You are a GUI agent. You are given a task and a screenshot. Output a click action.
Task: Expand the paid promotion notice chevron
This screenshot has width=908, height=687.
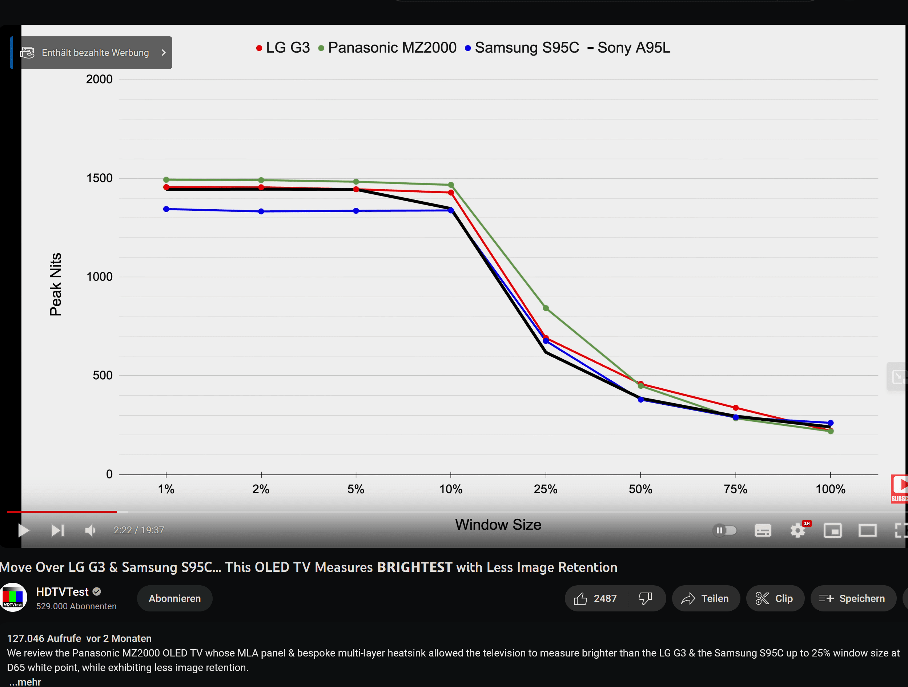click(164, 53)
